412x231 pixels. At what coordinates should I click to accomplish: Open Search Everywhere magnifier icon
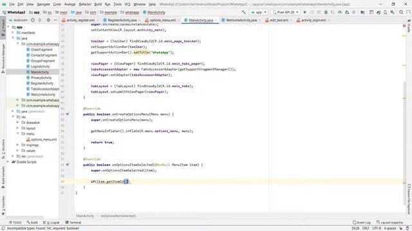click(401, 12)
